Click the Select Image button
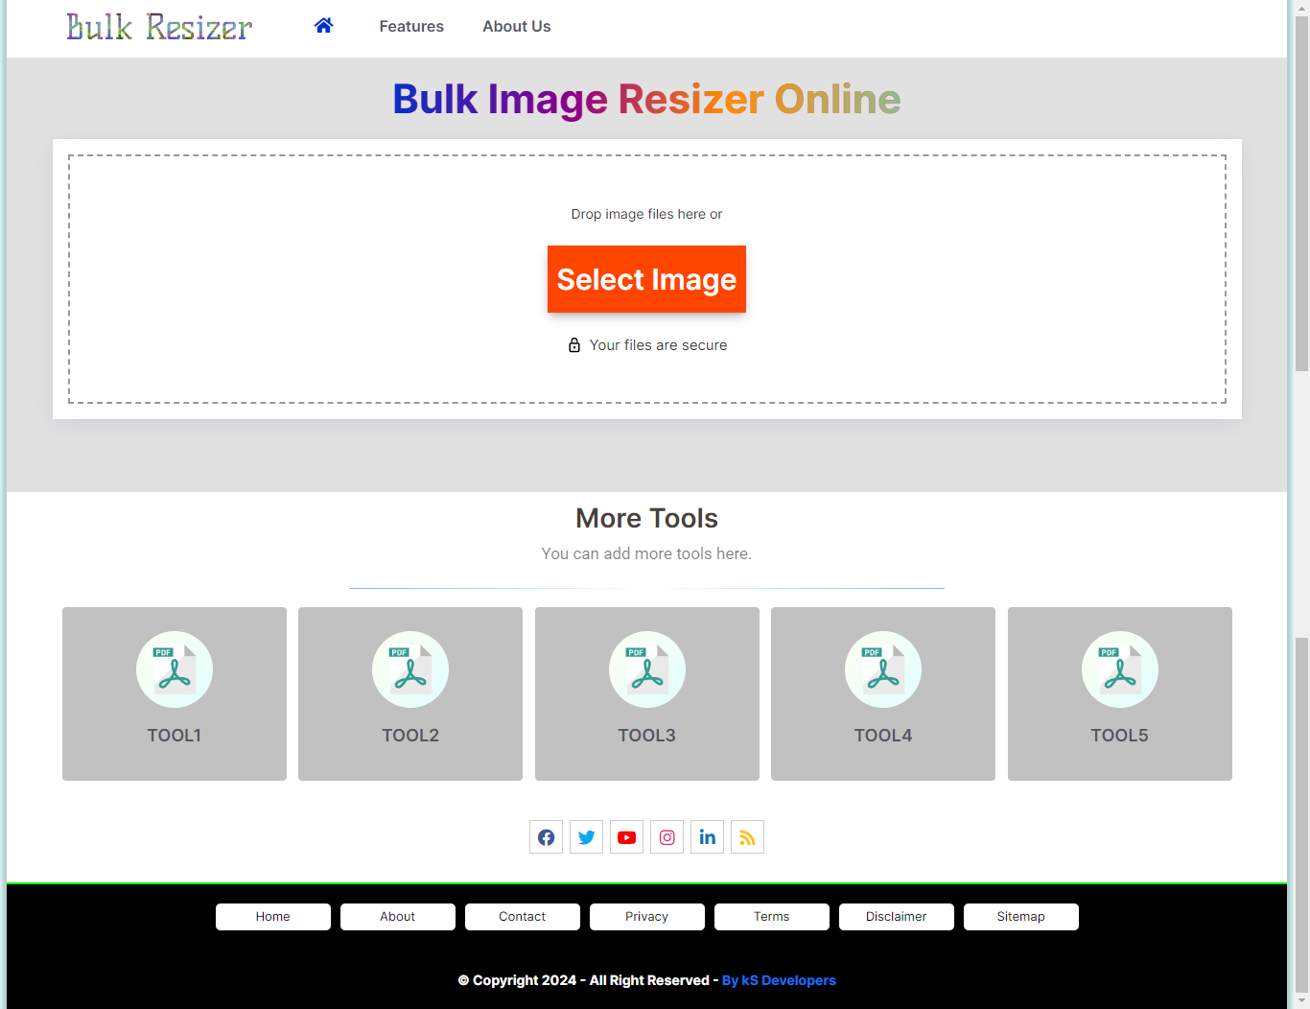This screenshot has height=1009, width=1310. 646,279
